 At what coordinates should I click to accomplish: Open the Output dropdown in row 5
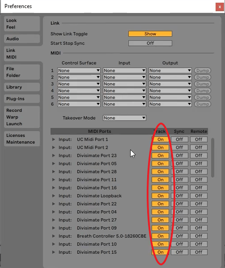pos(170,98)
